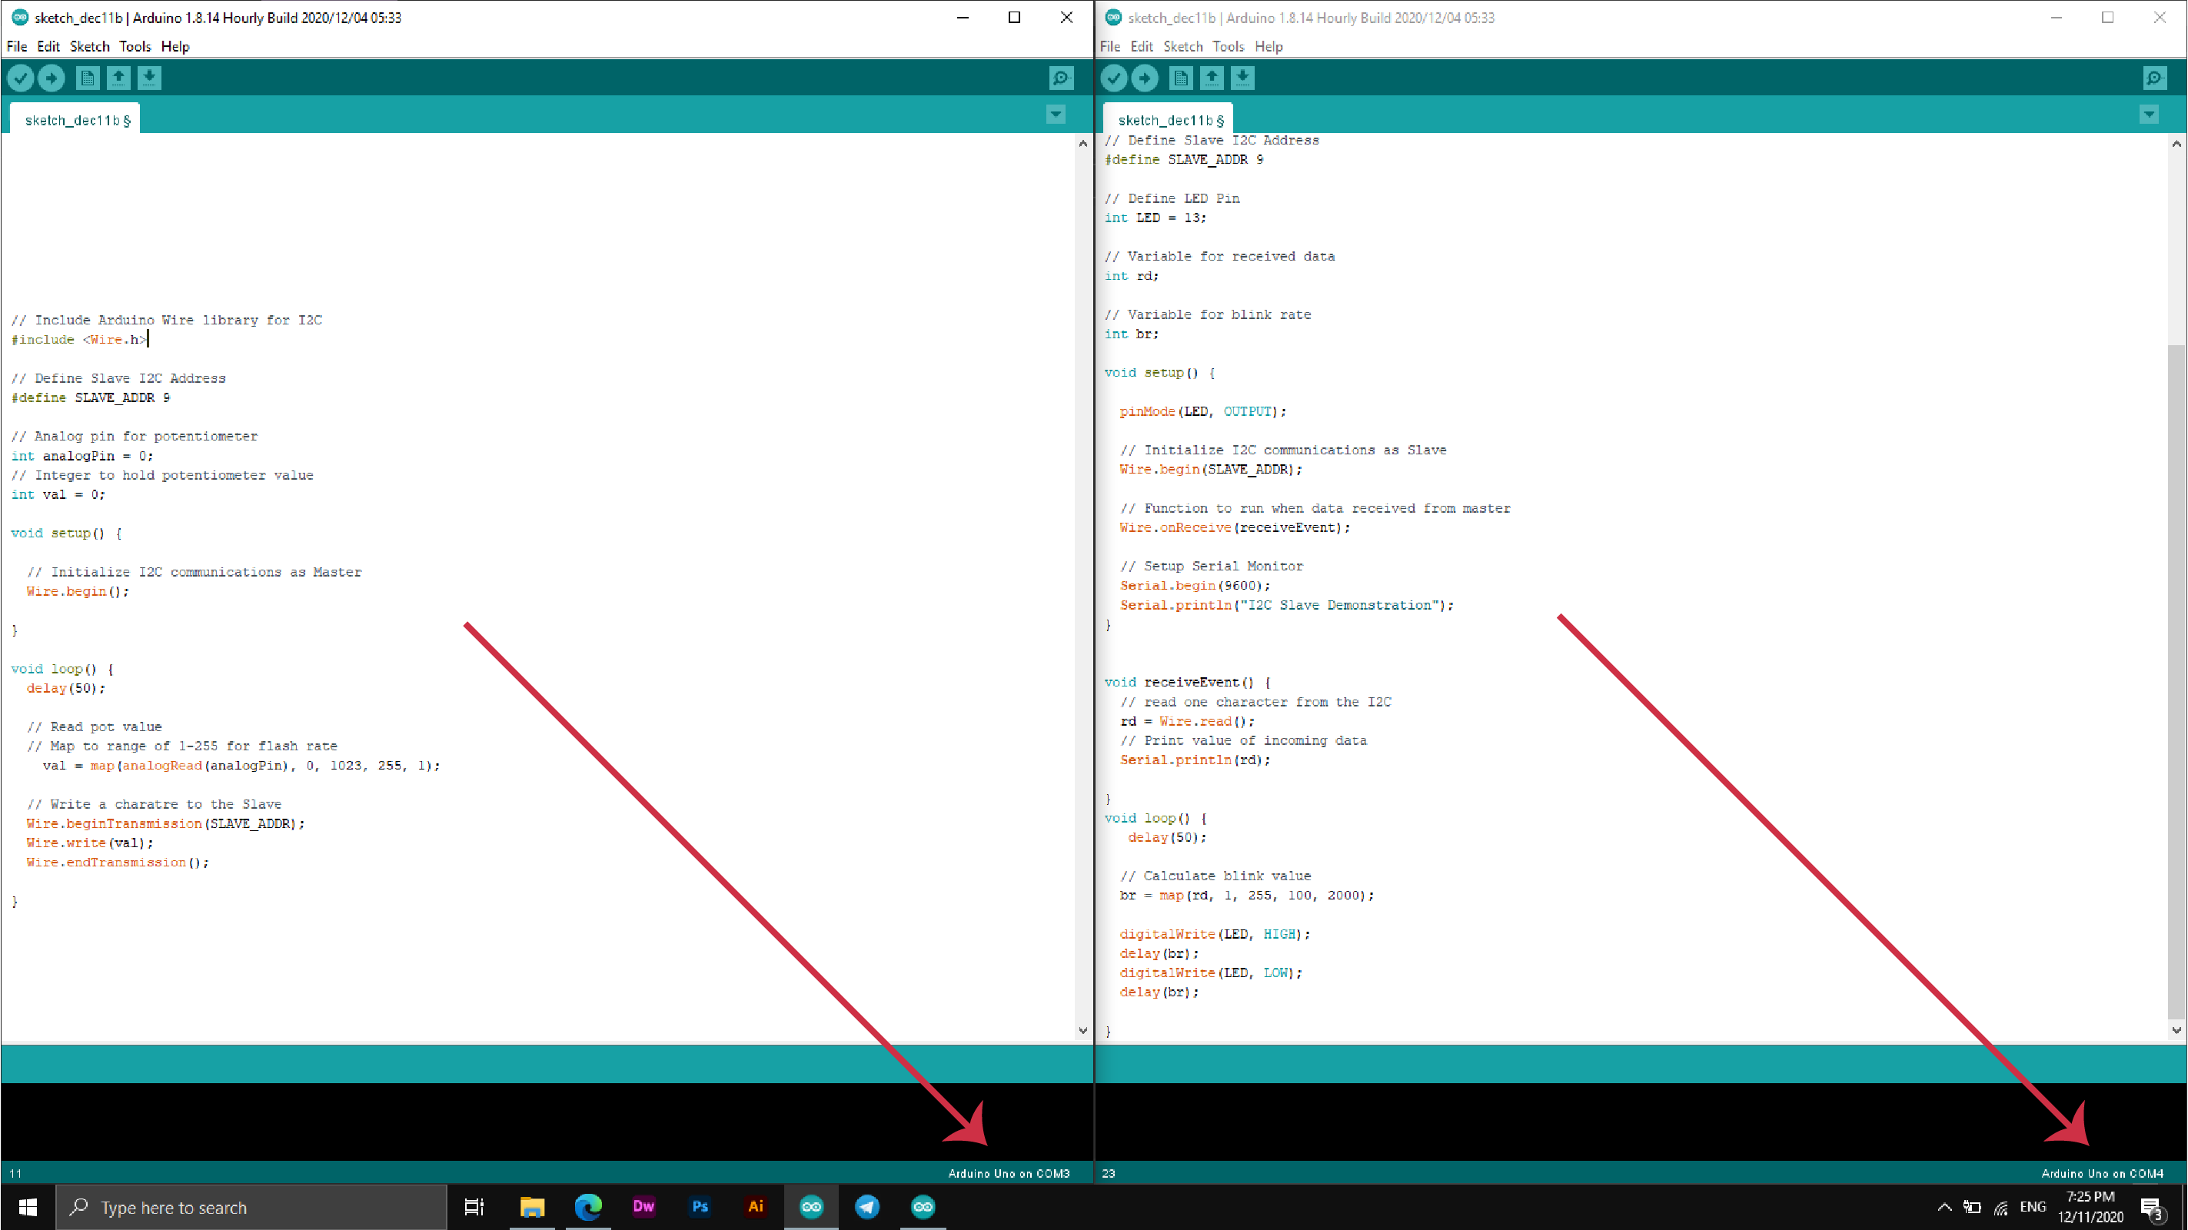The image size is (2188, 1230).
Task: Open Microsoft Edge from taskbar
Action: [588, 1207]
